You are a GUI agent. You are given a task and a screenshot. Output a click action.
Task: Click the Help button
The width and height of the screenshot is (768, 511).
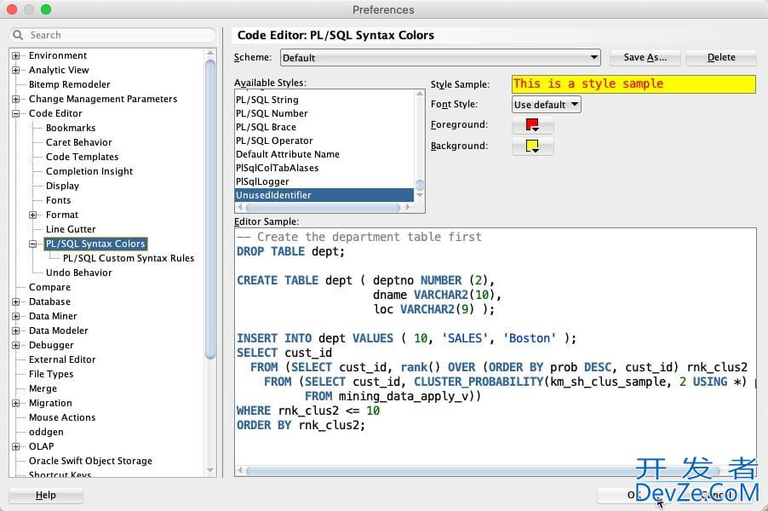click(x=45, y=496)
